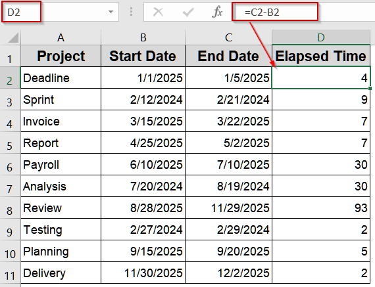The width and height of the screenshot is (375, 287).
Task: Select the Testing cell
Action: click(61, 229)
